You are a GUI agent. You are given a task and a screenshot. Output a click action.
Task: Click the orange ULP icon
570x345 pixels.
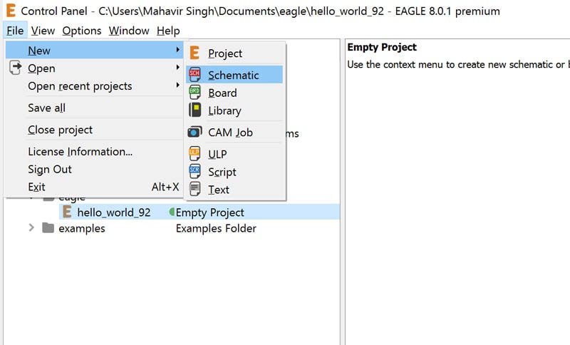(195, 153)
